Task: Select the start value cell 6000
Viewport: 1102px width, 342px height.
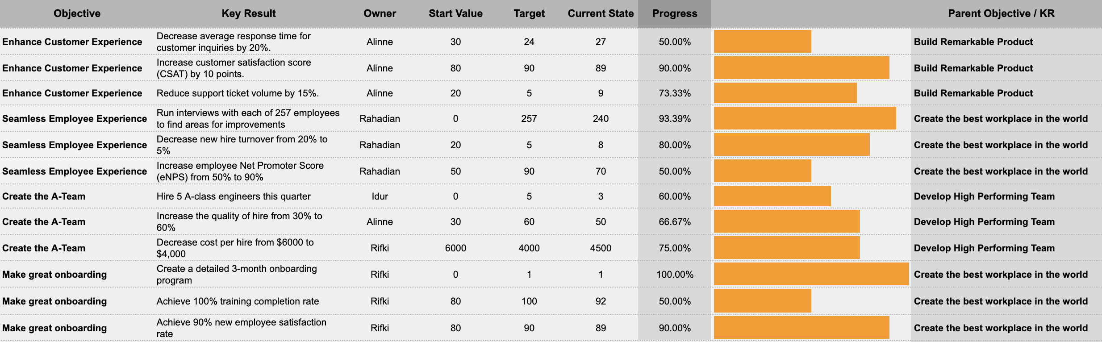Action: 455,248
